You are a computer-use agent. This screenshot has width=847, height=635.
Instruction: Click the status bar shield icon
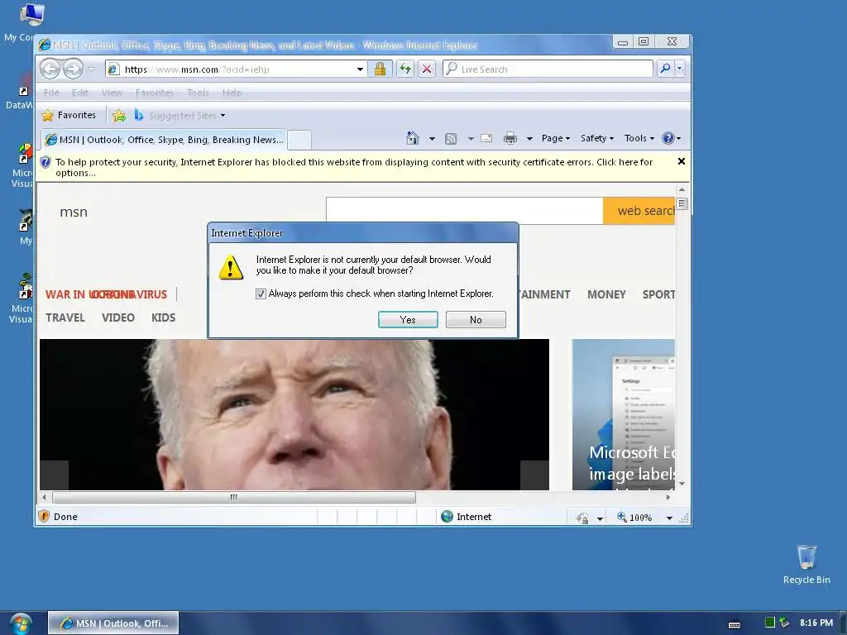click(45, 517)
